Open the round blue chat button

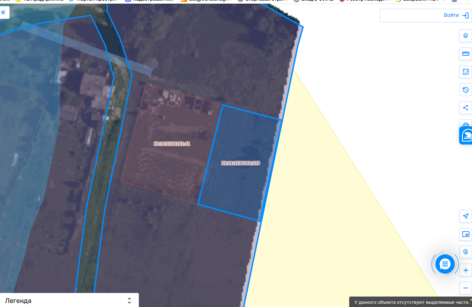(x=445, y=264)
